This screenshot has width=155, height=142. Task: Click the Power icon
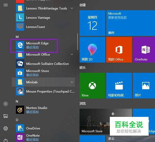6,140
